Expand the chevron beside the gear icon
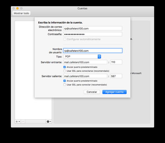 [x=50, y=122]
